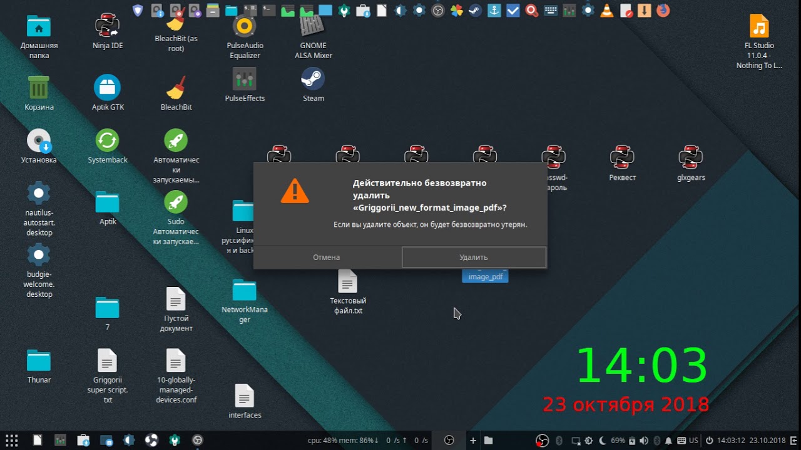Viewport: 801px width, 450px height.
Task: Open the interfaces file icon
Action: [245, 396]
